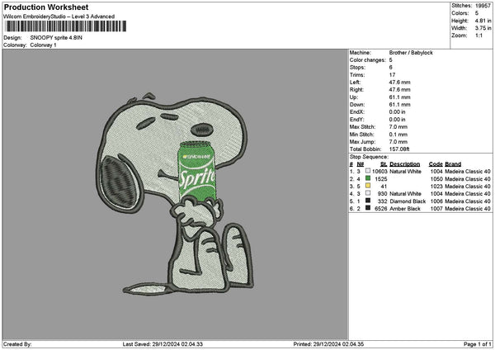Click thread code 1050

pos(436,179)
